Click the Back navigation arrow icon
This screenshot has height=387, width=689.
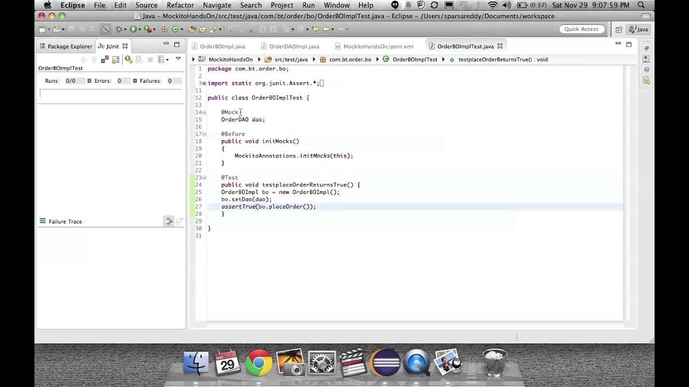pos(326,29)
